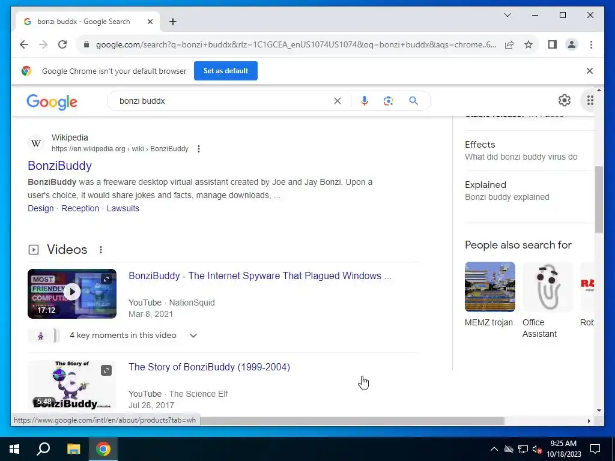Bookmark this tab with the star icon
Screen dimensions: 615x461
529,44
